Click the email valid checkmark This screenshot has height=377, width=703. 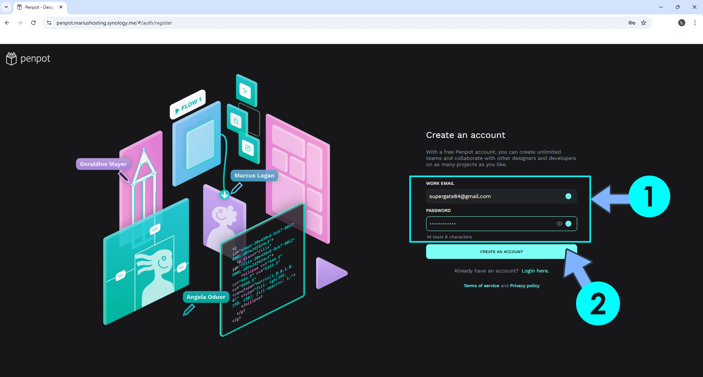[568, 196]
